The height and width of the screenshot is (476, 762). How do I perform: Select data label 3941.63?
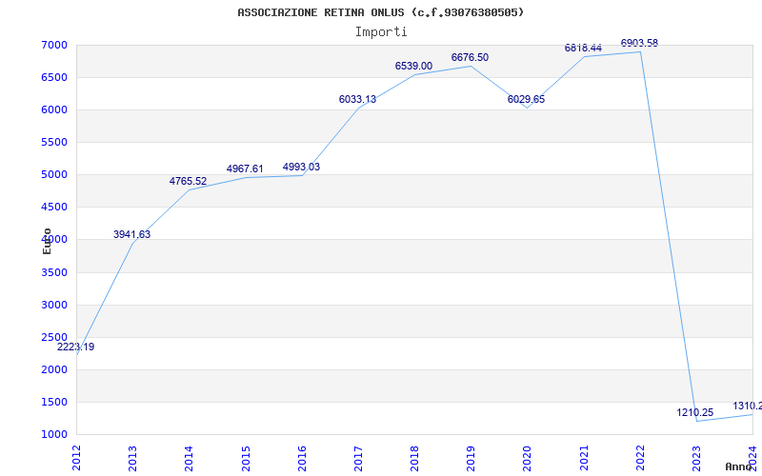(132, 234)
